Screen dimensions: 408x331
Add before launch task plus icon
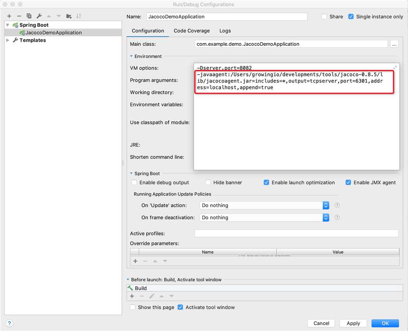[132, 296]
